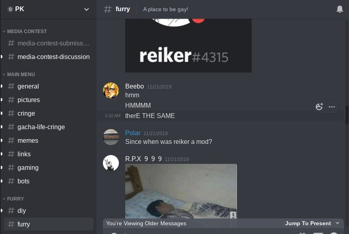The width and height of the screenshot is (349, 234).
Task: Click the PK server icon badge
Action: coord(10,9)
